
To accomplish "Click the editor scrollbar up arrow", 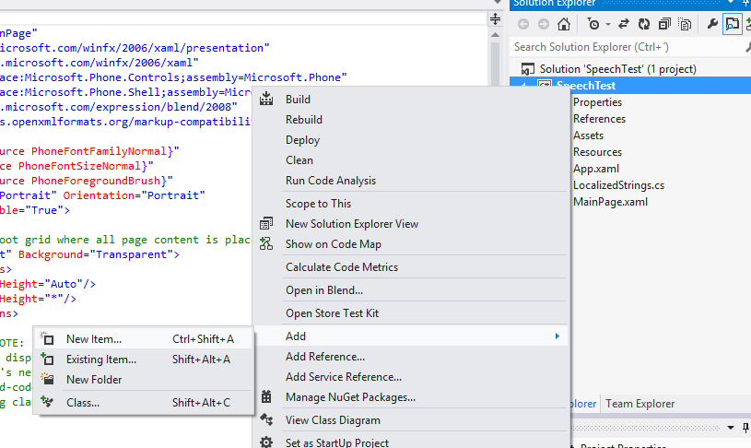I will point(495,35).
